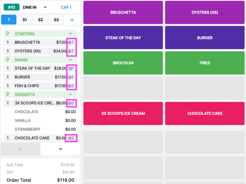This screenshot has height=184, width=246.
Task: Select the FISH & CHIPS order line
Action: (40, 86)
